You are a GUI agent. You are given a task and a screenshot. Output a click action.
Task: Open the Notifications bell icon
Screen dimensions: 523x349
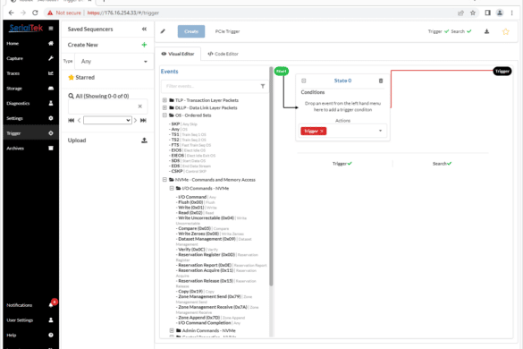coord(51,305)
